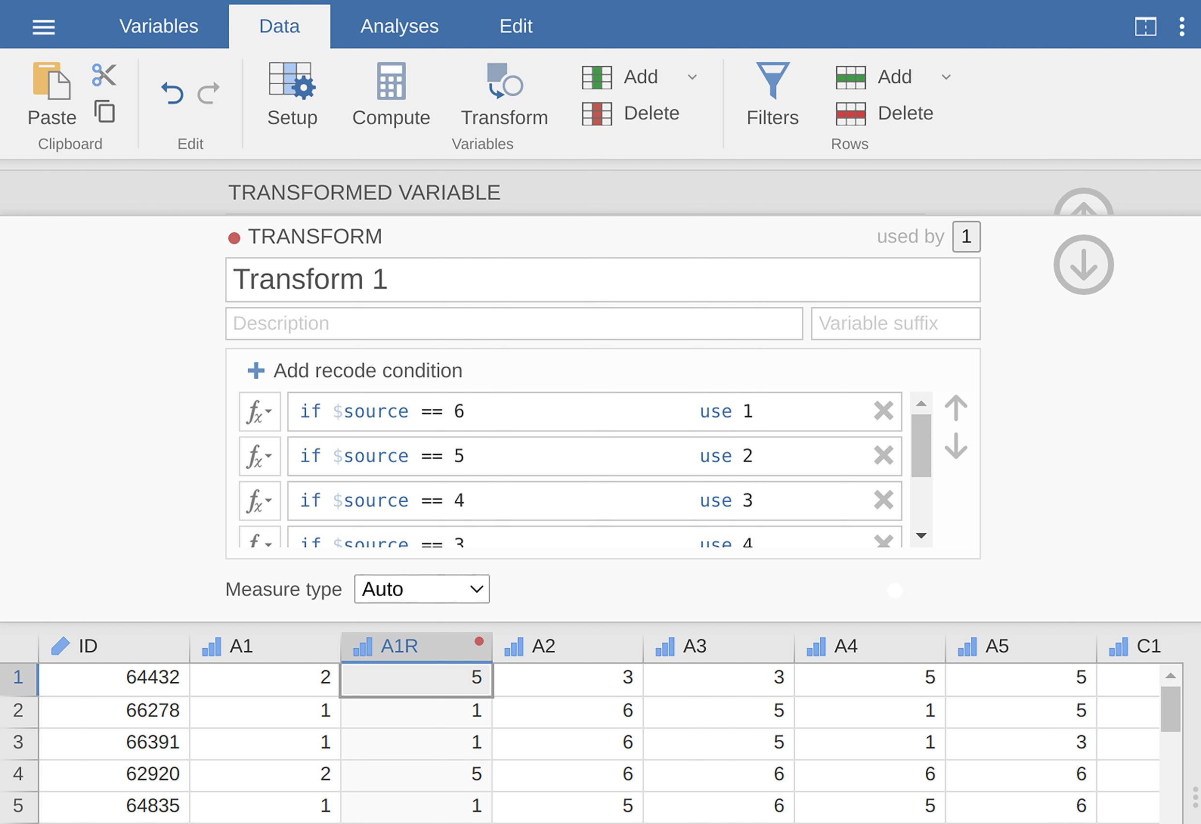This screenshot has height=824, width=1201.
Task: Switch to the Analyses tab
Action: click(x=399, y=26)
